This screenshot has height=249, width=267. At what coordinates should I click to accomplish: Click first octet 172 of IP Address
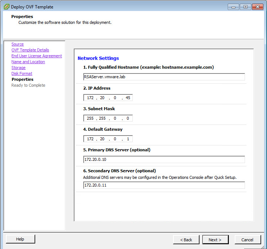pos(90,98)
